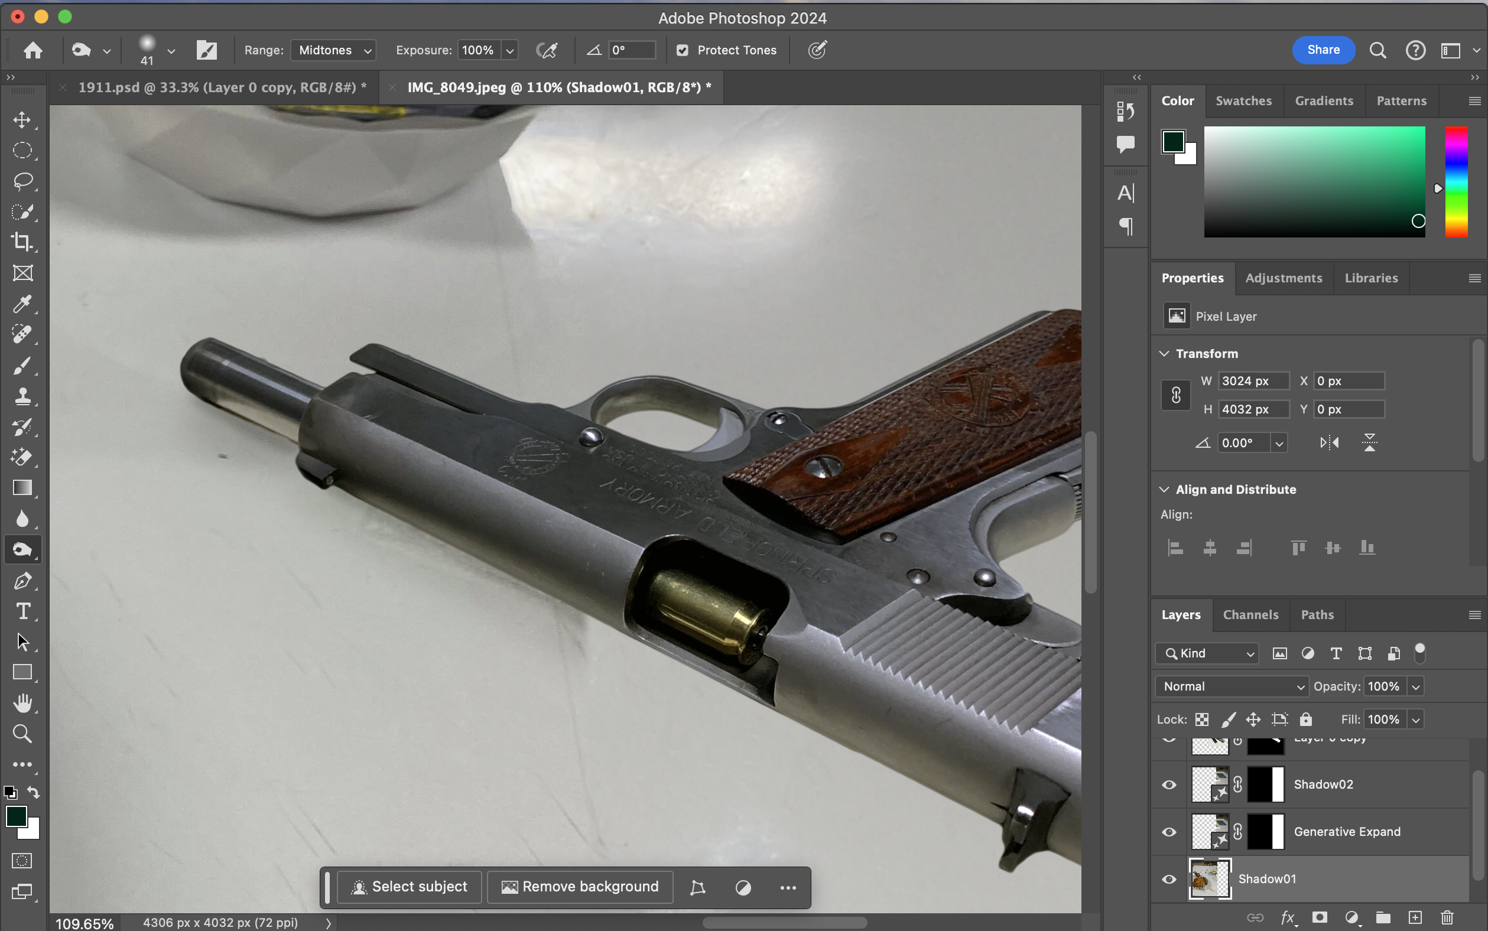
Task: Select the Lasso tool
Action: (x=22, y=181)
